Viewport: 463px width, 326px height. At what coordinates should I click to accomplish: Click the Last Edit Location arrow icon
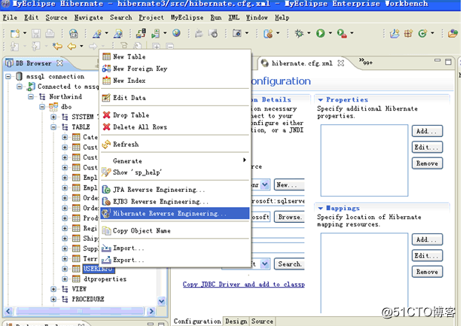point(57,47)
